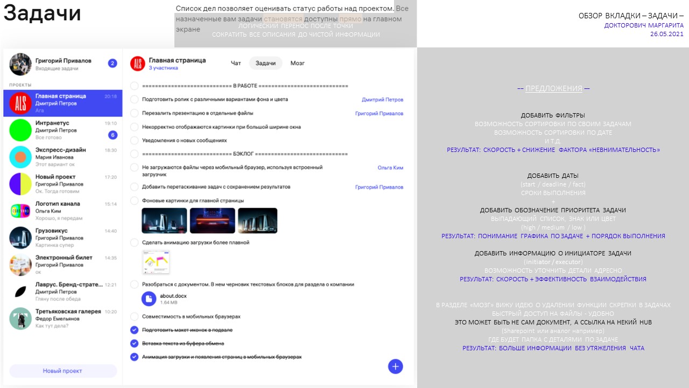Check task Перезалить презентацию в отдельные файлы
Screen dimensions: 689x388
pos(135,113)
